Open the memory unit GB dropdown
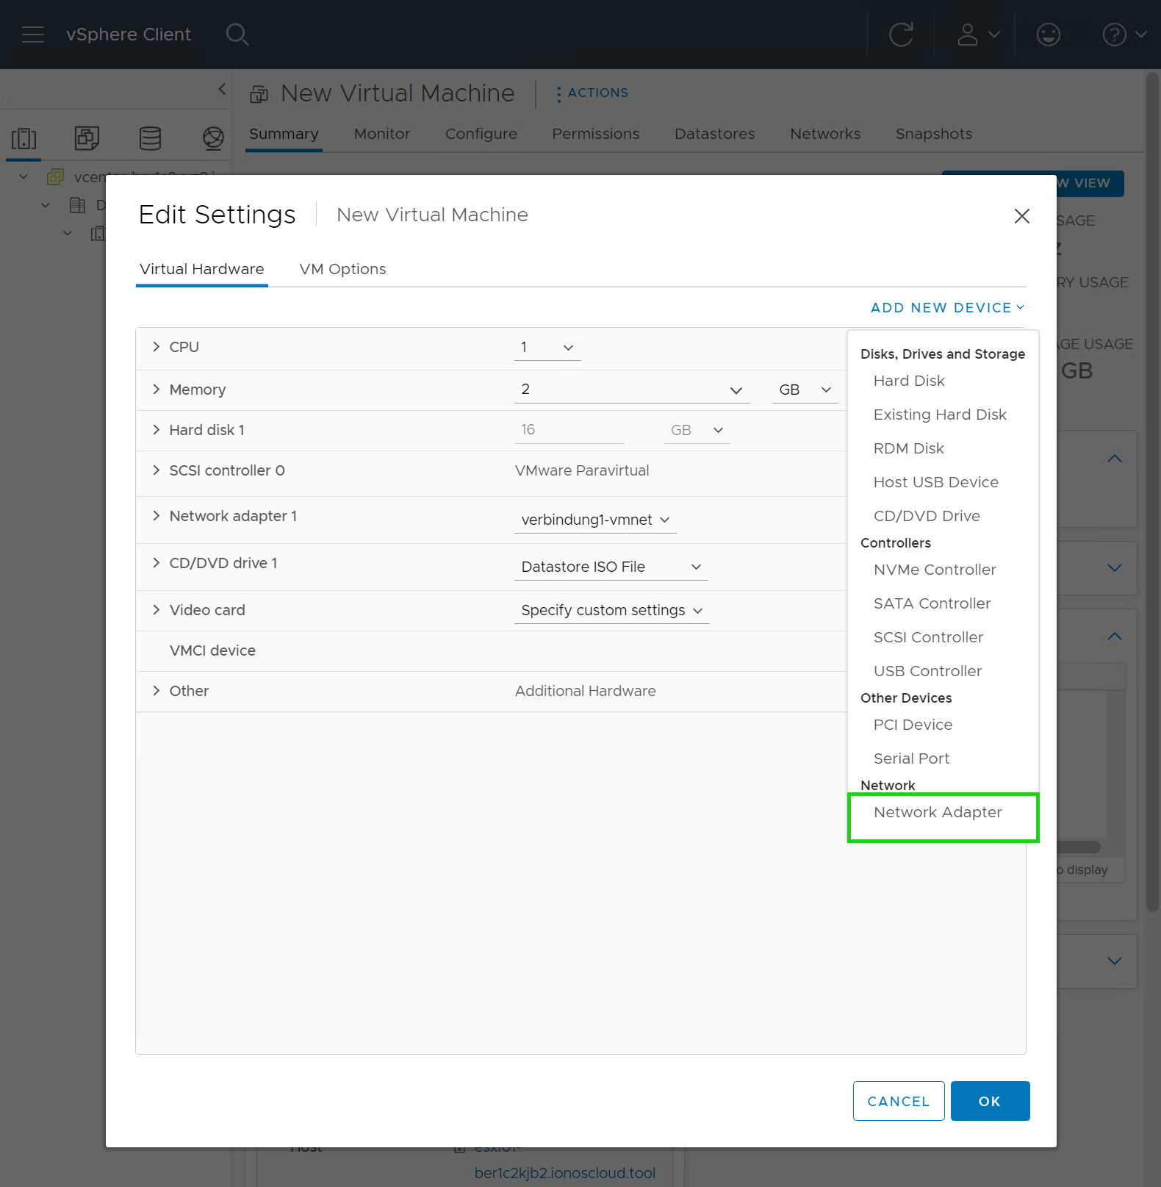This screenshot has width=1161, height=1187. [x=805, y=390]
